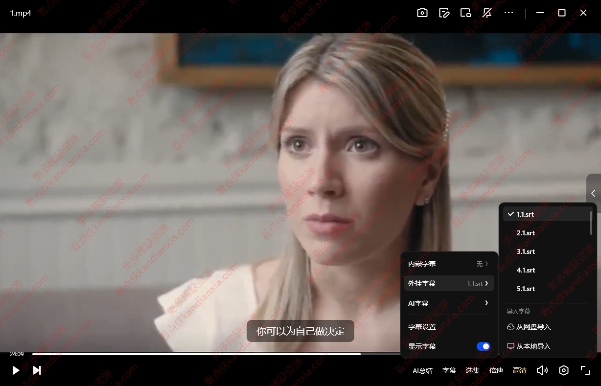Image resolution: width=601 pixels, height=386 pixels.
Task: Click the pin window icon
Action: pos(487,13)
